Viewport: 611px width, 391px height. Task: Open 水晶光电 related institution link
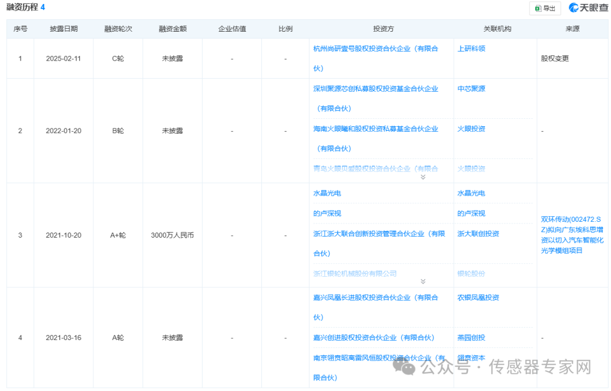click(471, 194)
